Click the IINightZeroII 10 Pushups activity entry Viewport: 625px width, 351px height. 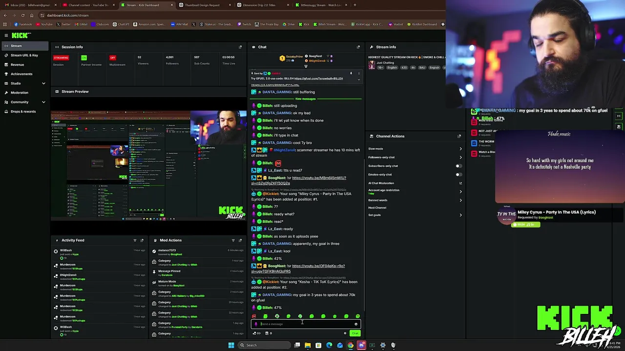coord(100,277)
